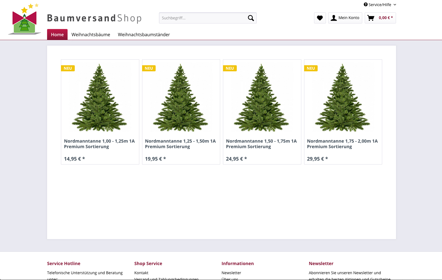442x280 pixels.
Task: Click the Shop Service heading
Action: click(148, 263)
